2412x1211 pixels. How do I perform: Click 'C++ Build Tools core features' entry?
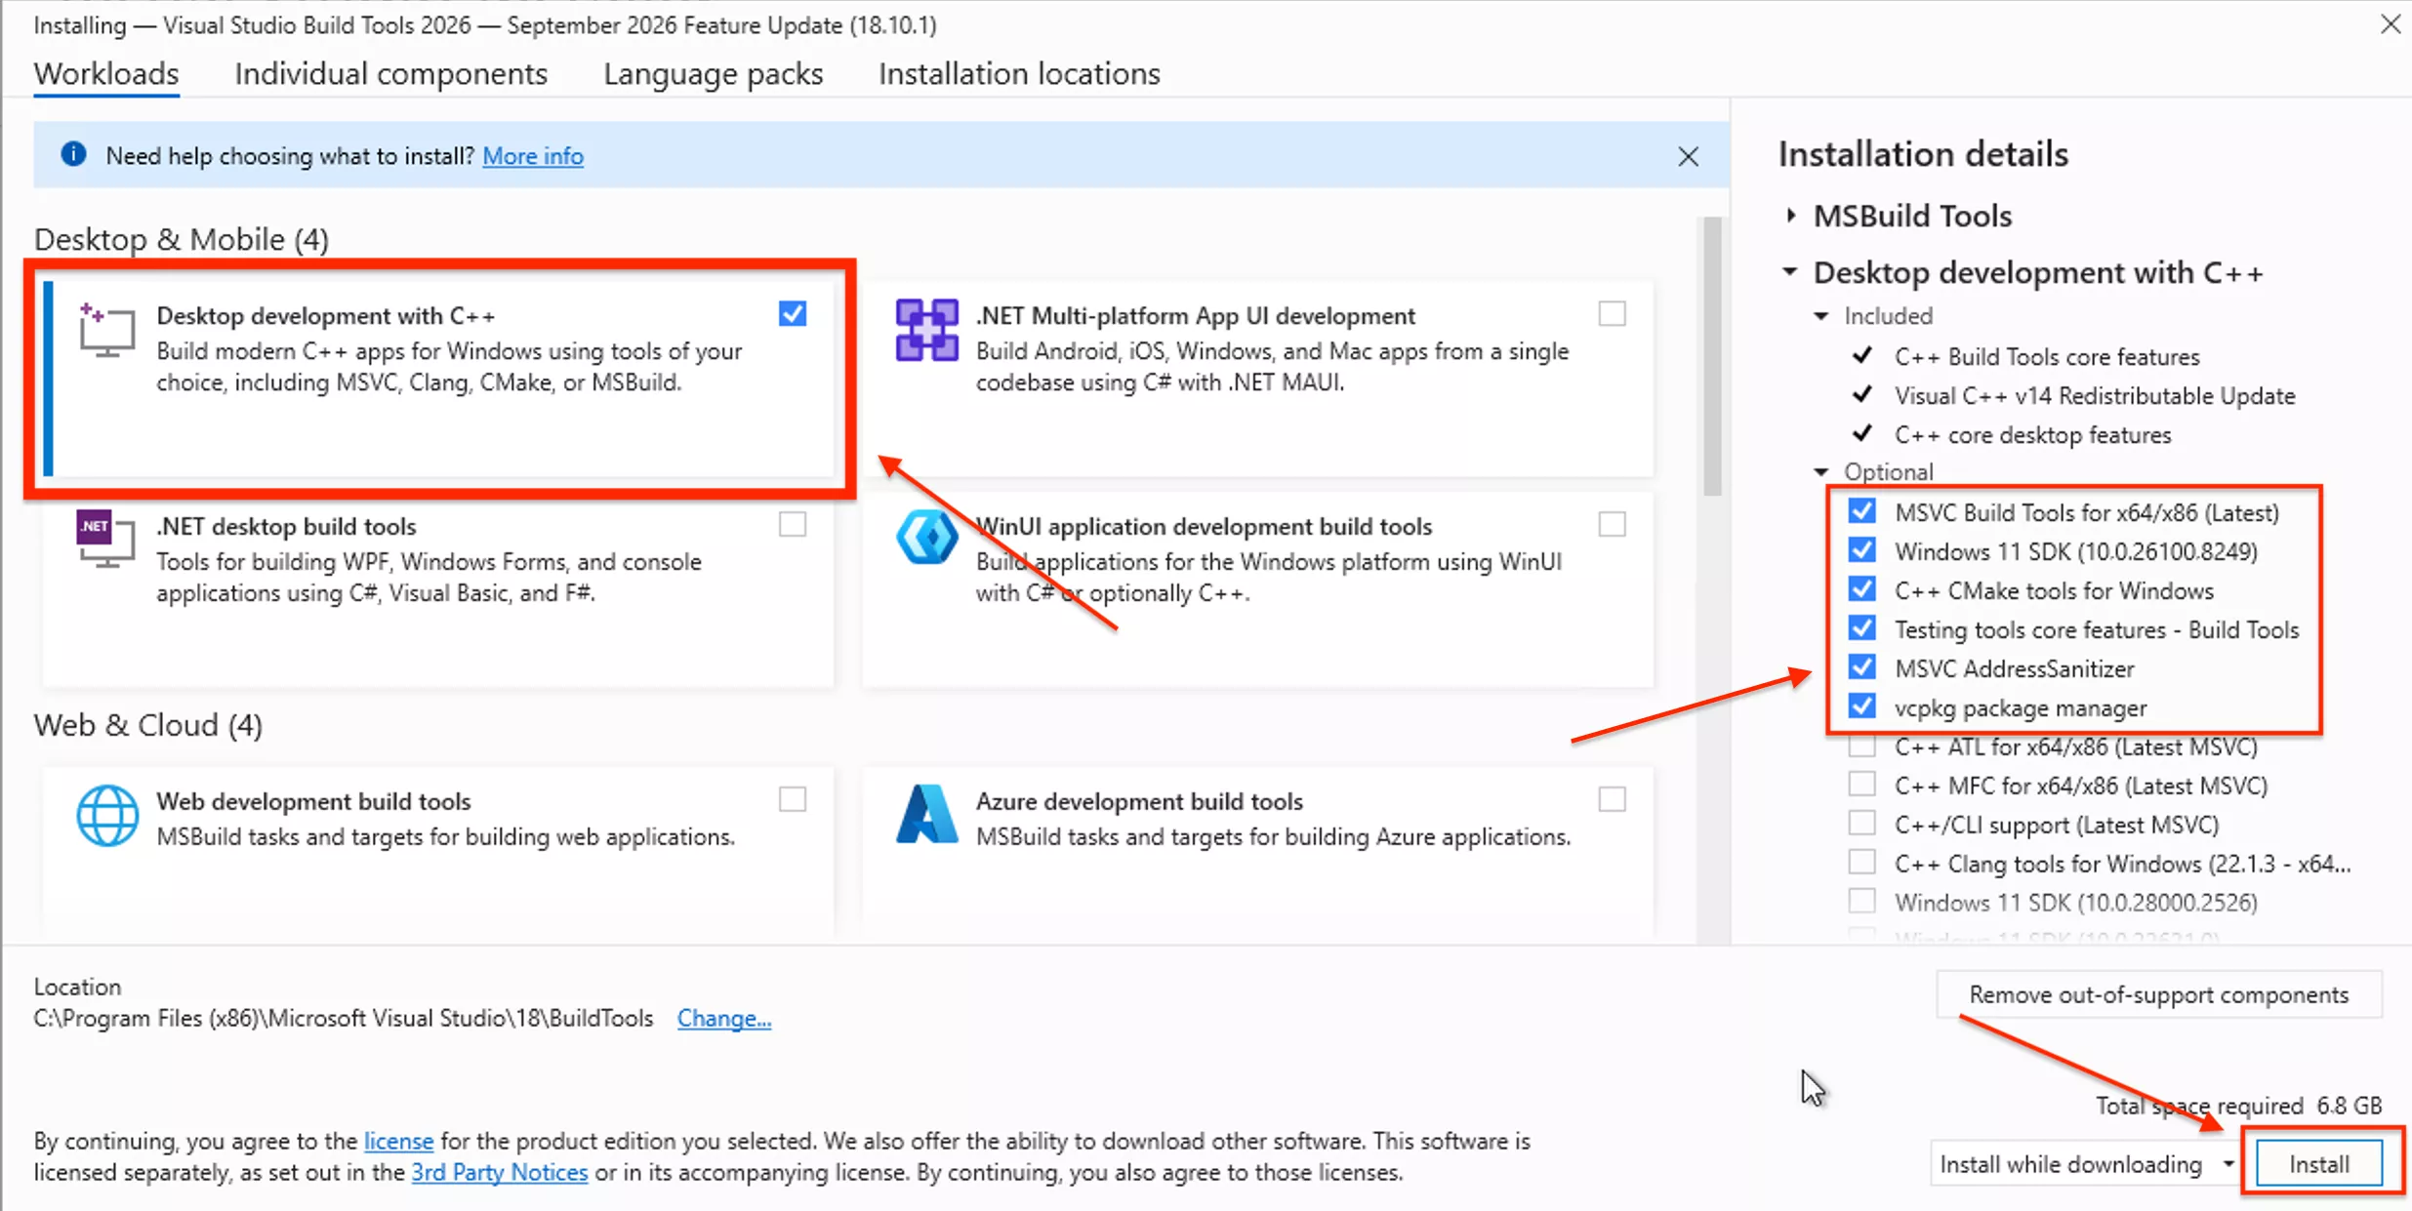pyautogui.click(x=2047, y=356)
